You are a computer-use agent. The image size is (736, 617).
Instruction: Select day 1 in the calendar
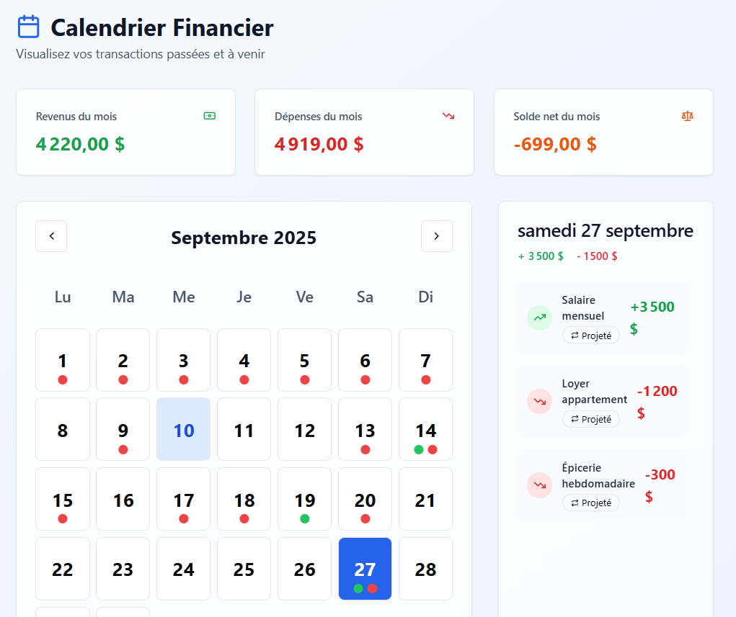pyautogui.click(x=63, y=360)
